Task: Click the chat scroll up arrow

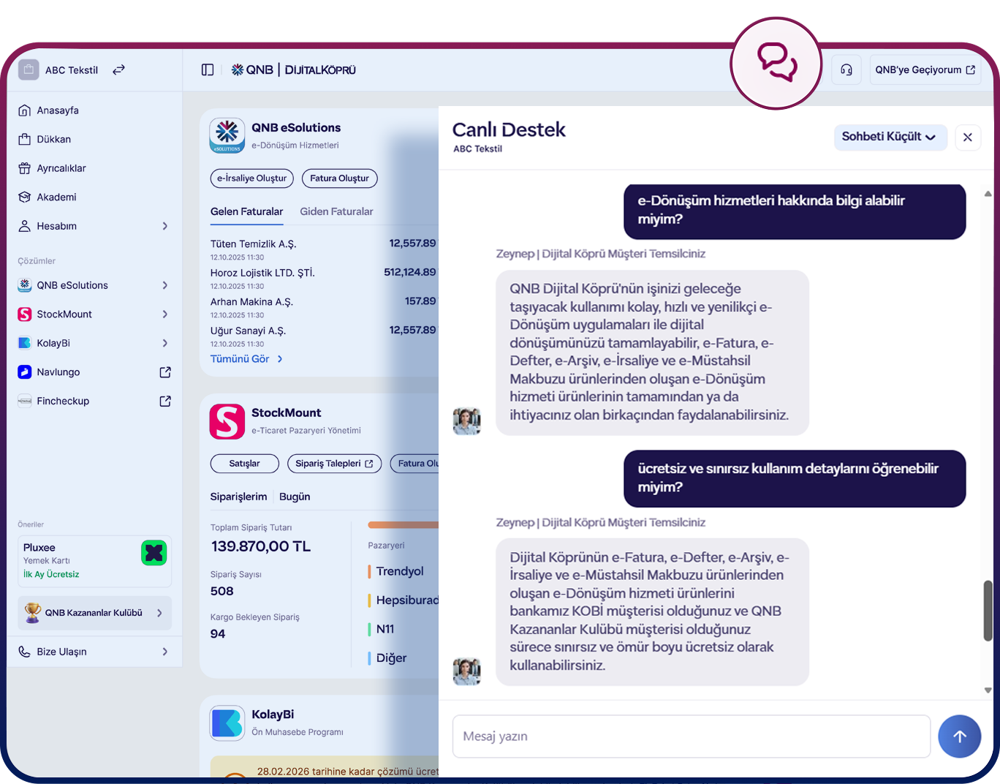Action: (x=988, y=194)
